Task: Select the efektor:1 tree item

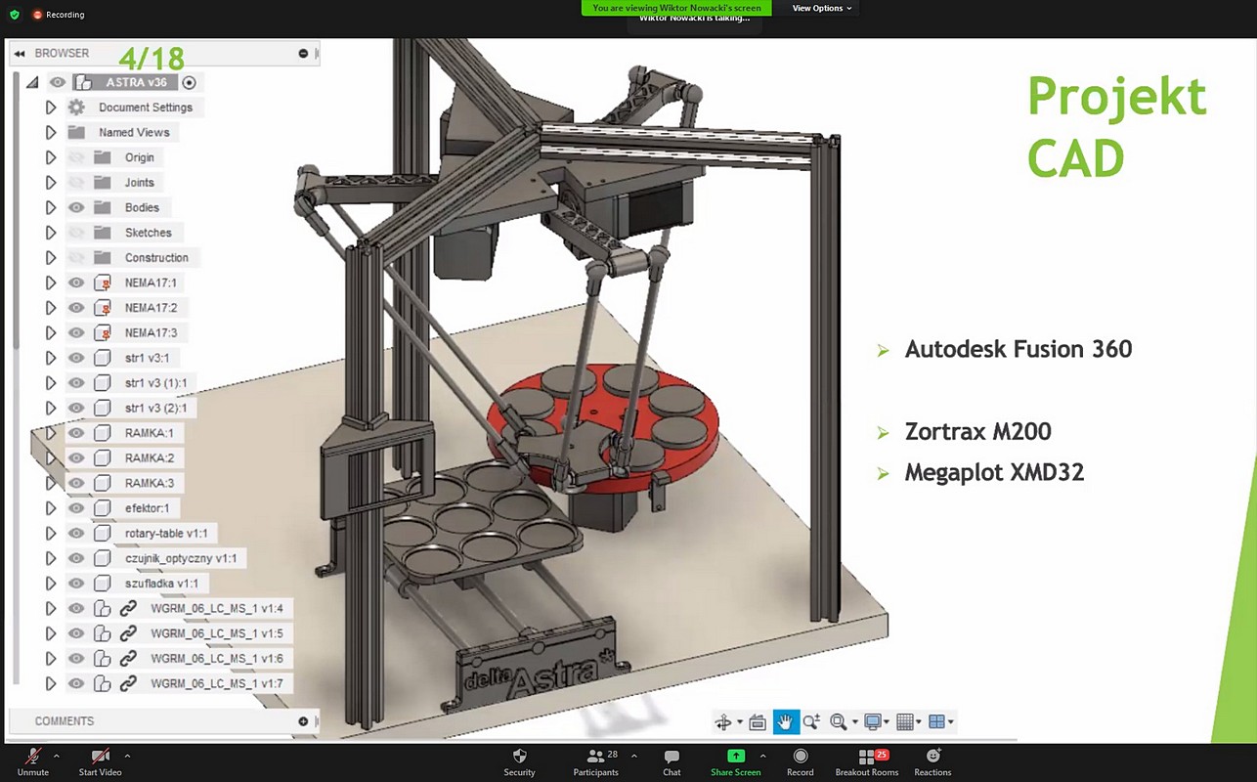Action: pyautogui.click(x=147, y=508)
